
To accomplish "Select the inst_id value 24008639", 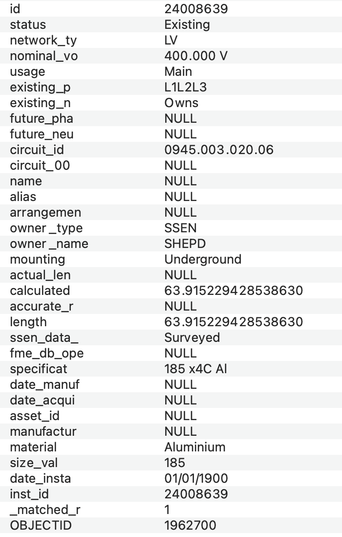I will point(196,494).
